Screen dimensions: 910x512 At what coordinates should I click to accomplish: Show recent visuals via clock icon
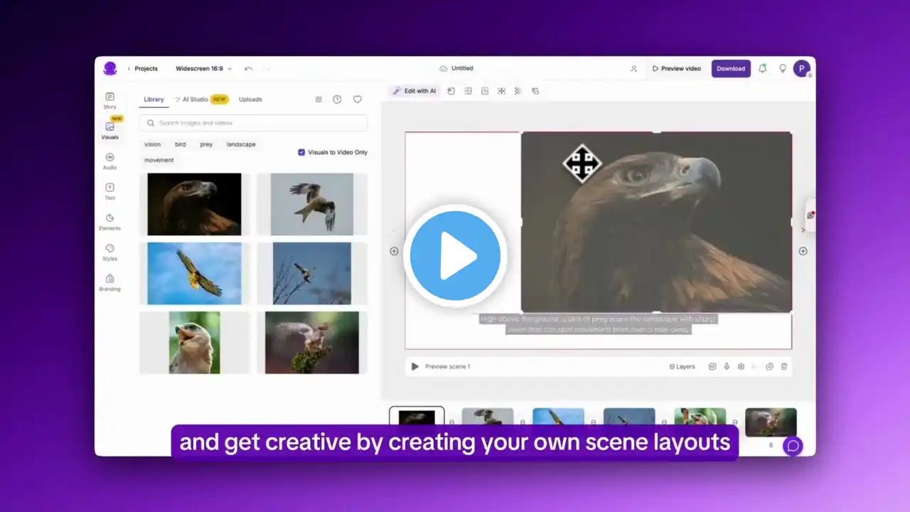pyautogui.click(x=337, y=100)
